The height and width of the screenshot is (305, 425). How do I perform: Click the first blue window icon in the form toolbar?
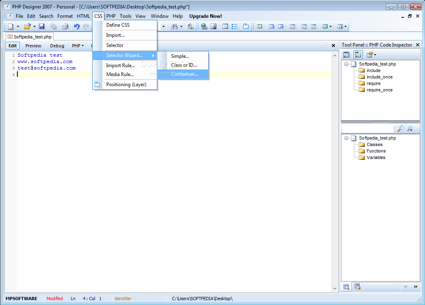tap(272, 26)
